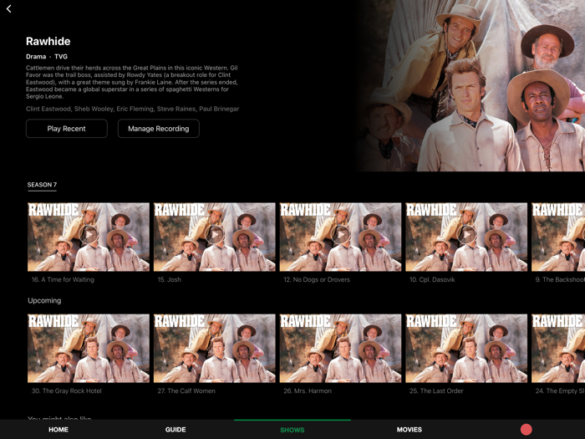The height and width of the screenshot is (439, 585).
Task: Play episode 10 Cpl. Dasovik
Action: pos(466,235)
